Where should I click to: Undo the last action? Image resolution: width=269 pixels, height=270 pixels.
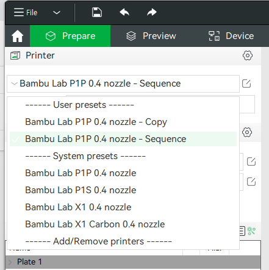124,12
